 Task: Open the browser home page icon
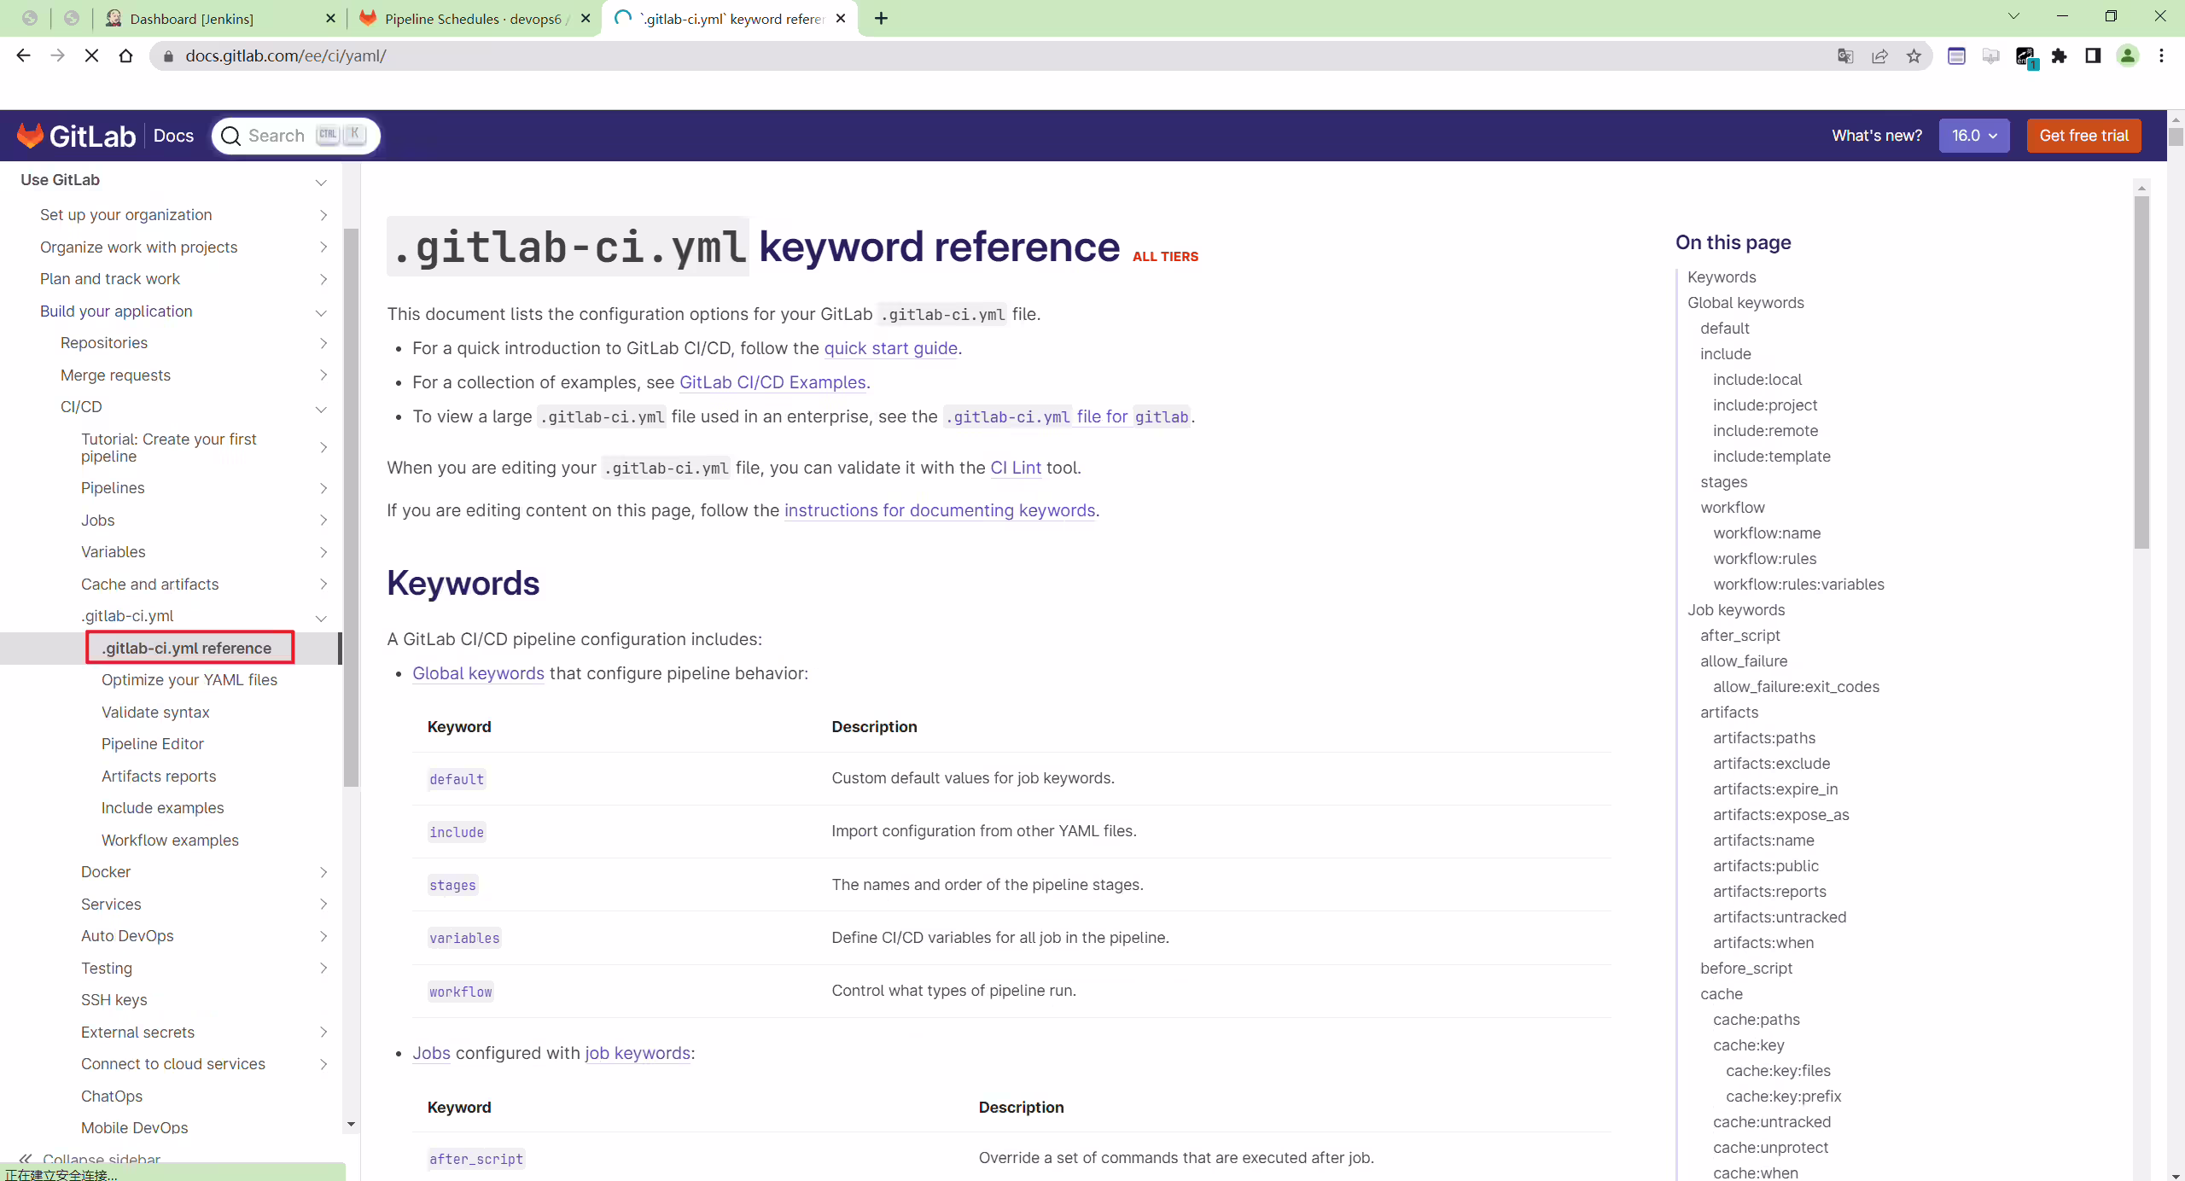tap(126, 55)
